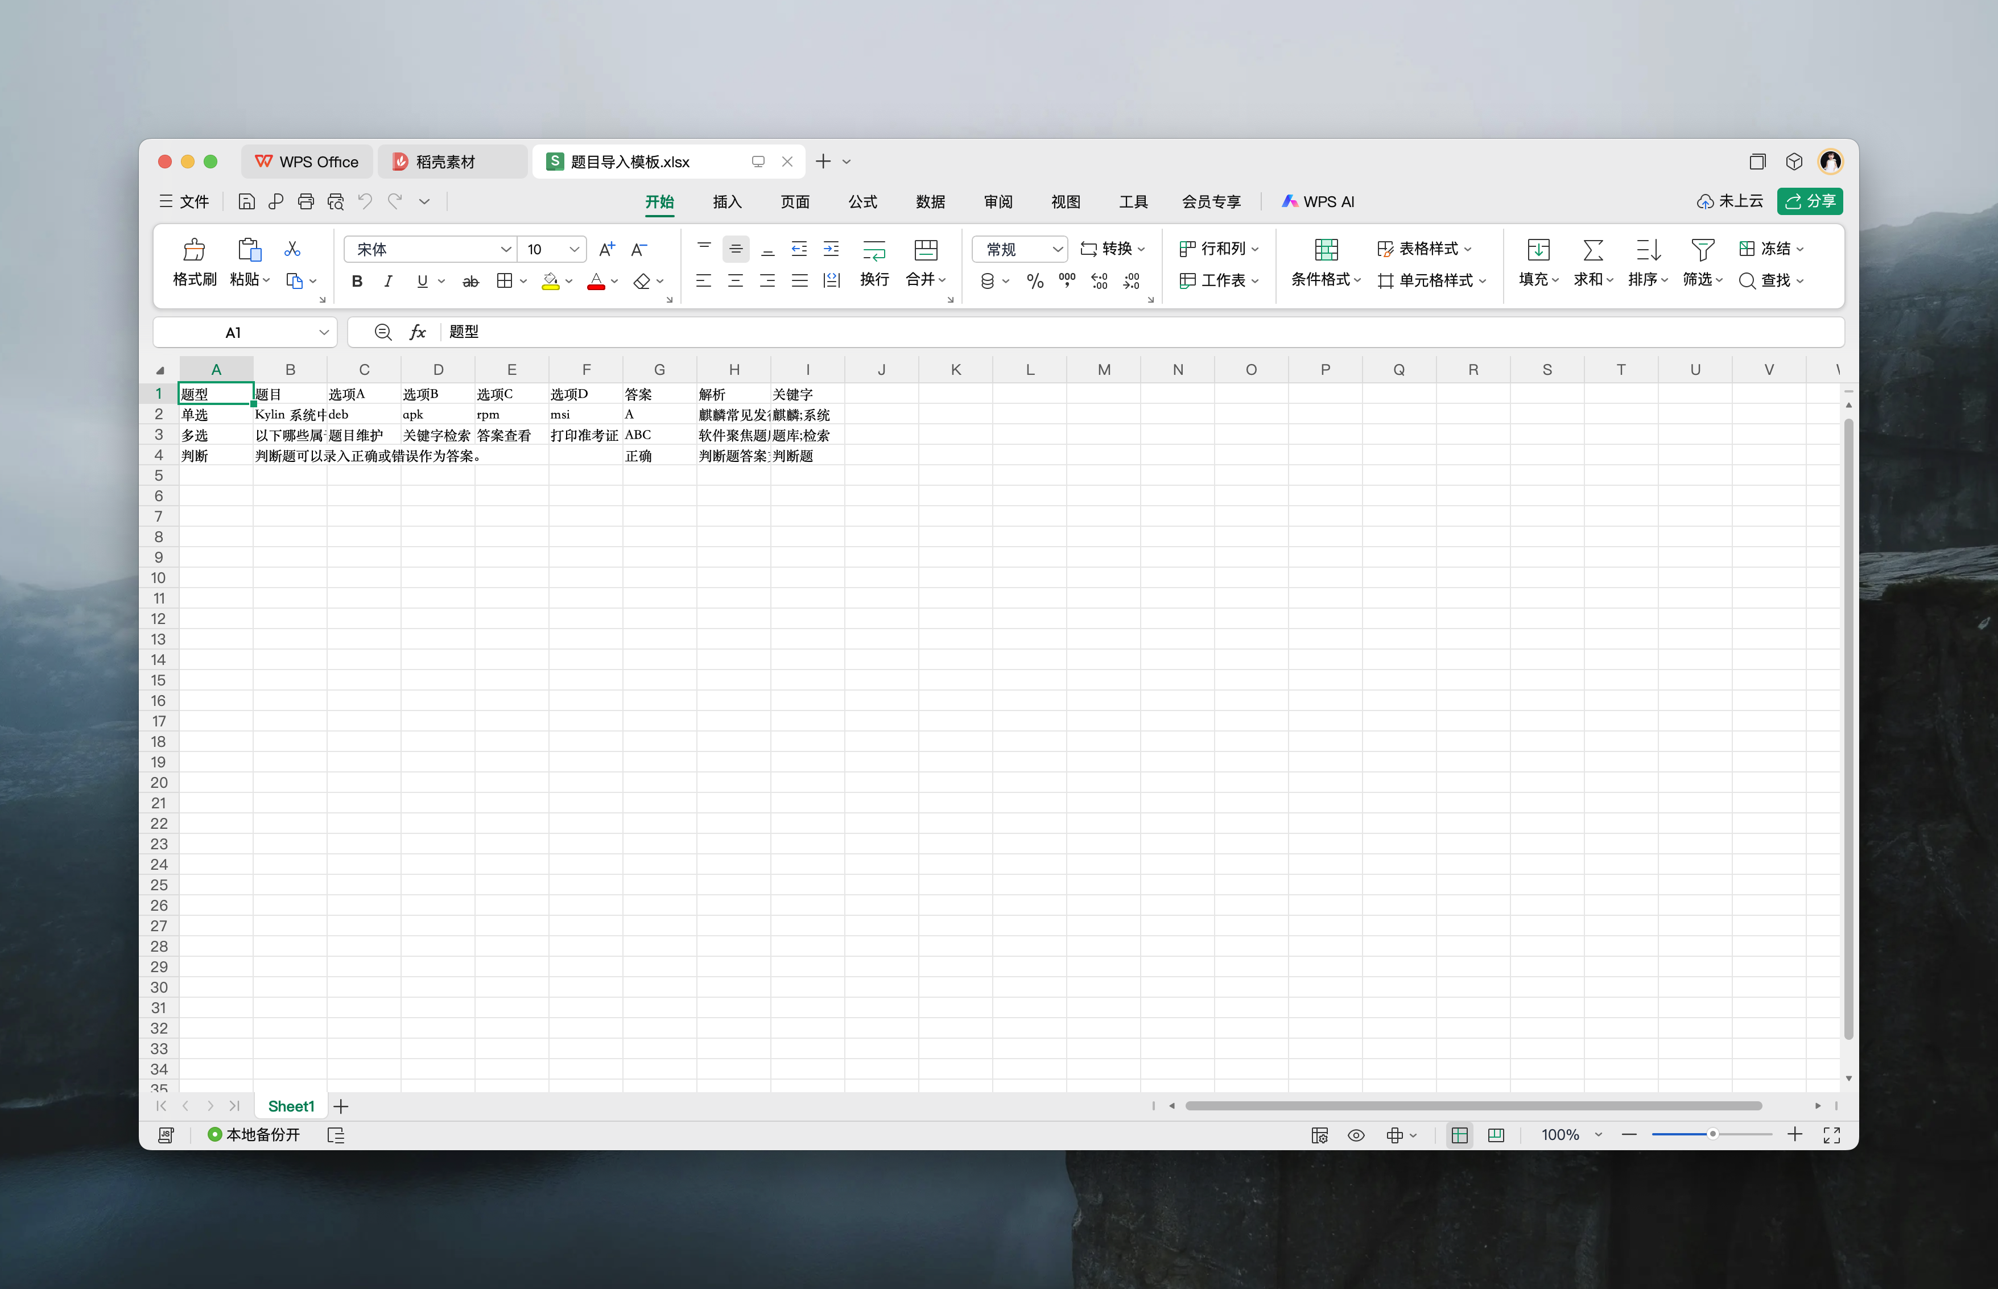Image resolution: width=1998 pixels, height=1289 pixels.
Task: Click the Merge cells (合并) icon
Action: [926, 249]
